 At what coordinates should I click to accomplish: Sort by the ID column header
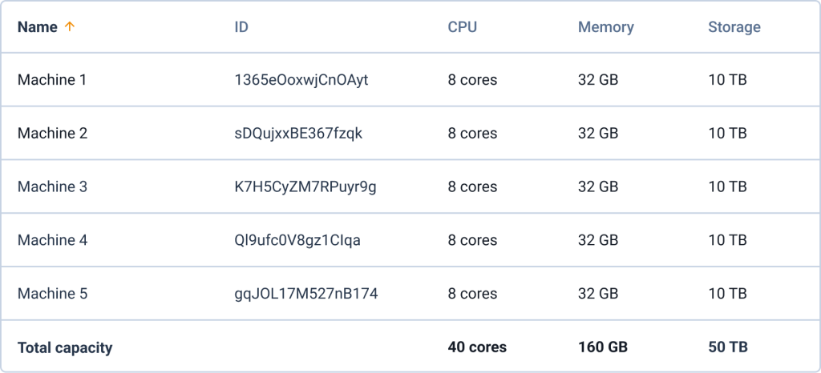241,27
